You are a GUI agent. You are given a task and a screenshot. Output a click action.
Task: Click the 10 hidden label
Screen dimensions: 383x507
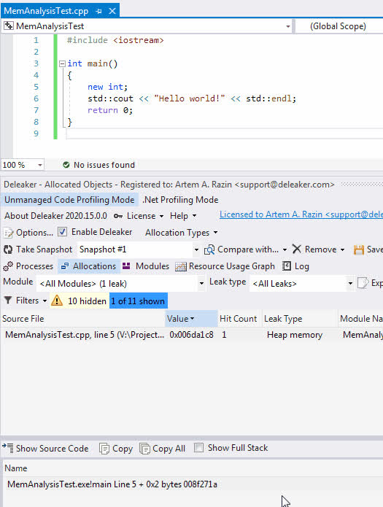87,301
